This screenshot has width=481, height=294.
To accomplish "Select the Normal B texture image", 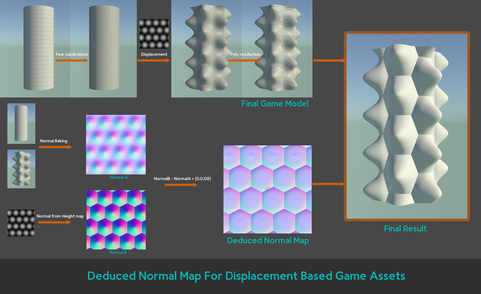I will pyautogui.click(x=116, y=220).
